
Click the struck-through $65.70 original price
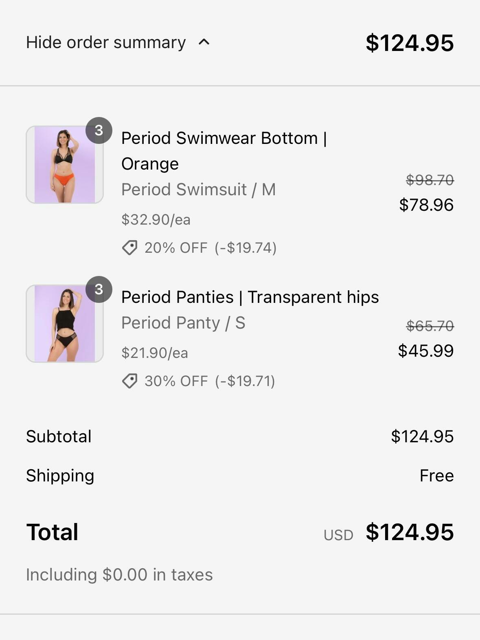[430, 326]
